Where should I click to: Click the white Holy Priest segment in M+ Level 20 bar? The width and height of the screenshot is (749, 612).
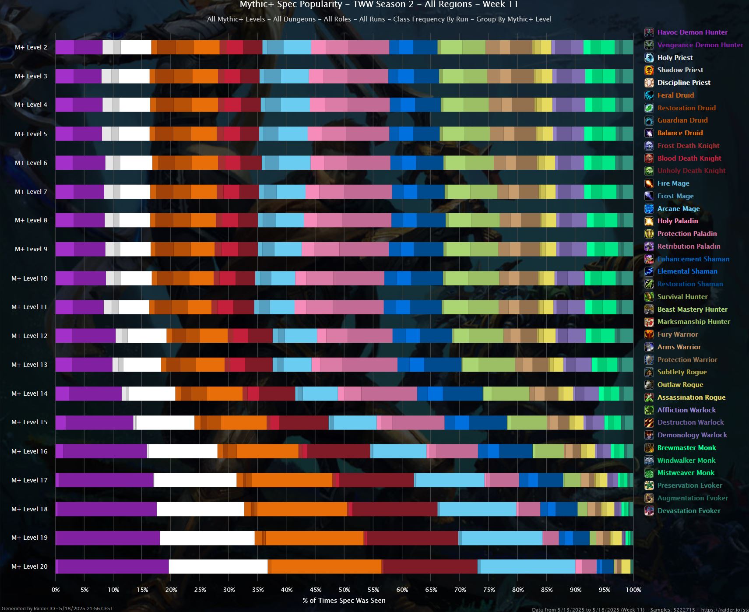click(218, 566)
